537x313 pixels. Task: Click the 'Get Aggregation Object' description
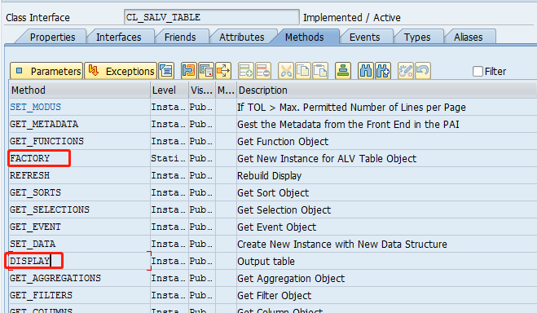coord(291,279)
